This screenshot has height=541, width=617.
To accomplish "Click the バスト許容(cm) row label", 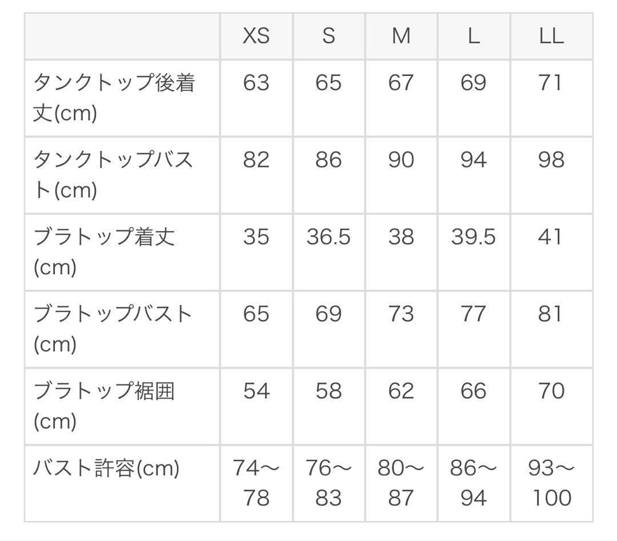I will click(107, 468).
